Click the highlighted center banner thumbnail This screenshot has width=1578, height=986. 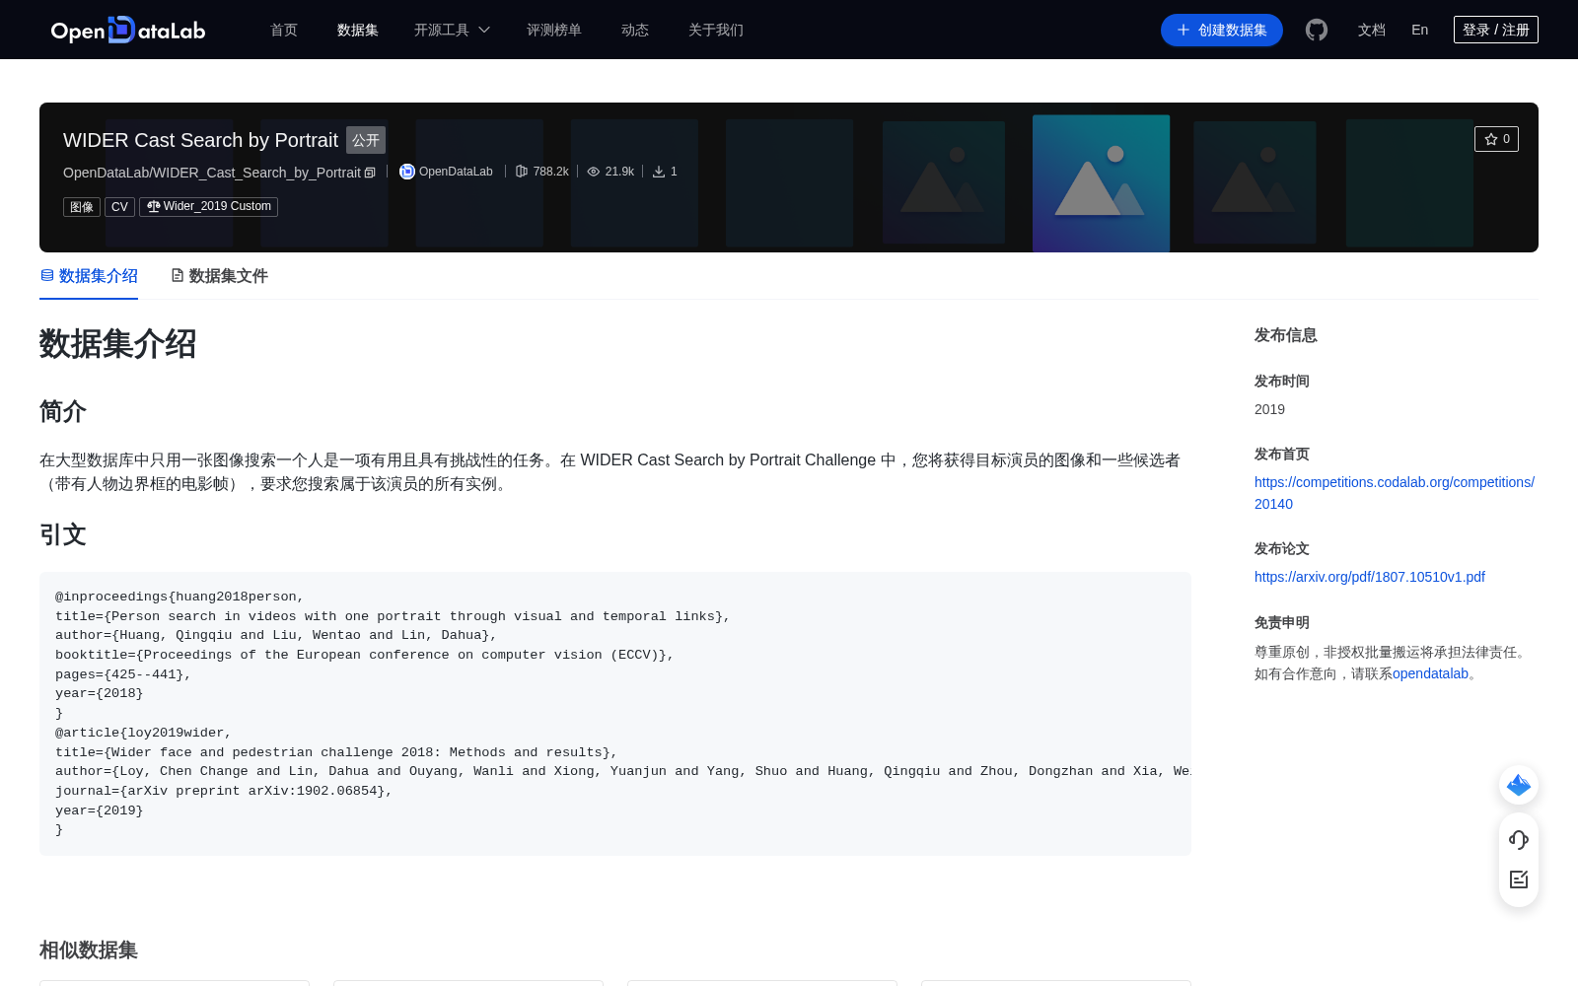coord(1101,183)
